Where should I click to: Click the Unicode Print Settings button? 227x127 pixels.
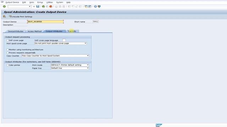tap(21, 17)
